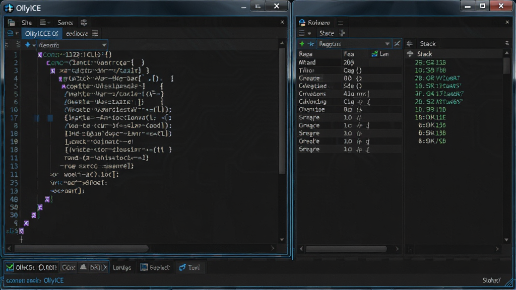
Task: Toggle the blue breakpoint marker on line 17
Action: (50, 118)
